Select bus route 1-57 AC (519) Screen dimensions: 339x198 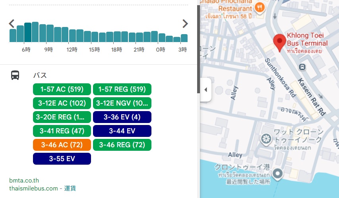tap(62, 90)
